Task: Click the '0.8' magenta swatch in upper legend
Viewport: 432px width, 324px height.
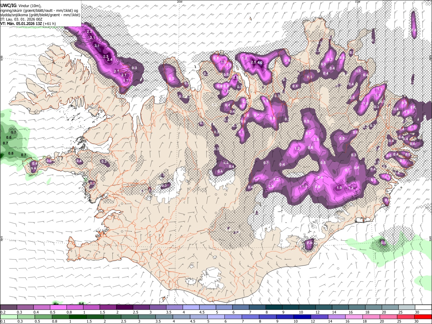Action: (75, 307)
